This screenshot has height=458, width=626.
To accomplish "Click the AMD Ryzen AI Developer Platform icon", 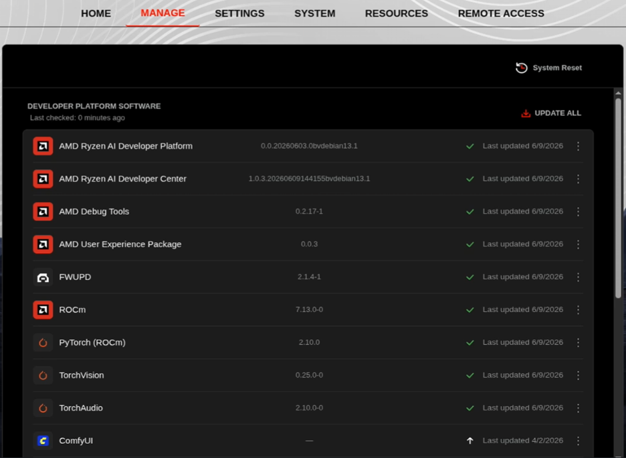I will tap(43, 146).
